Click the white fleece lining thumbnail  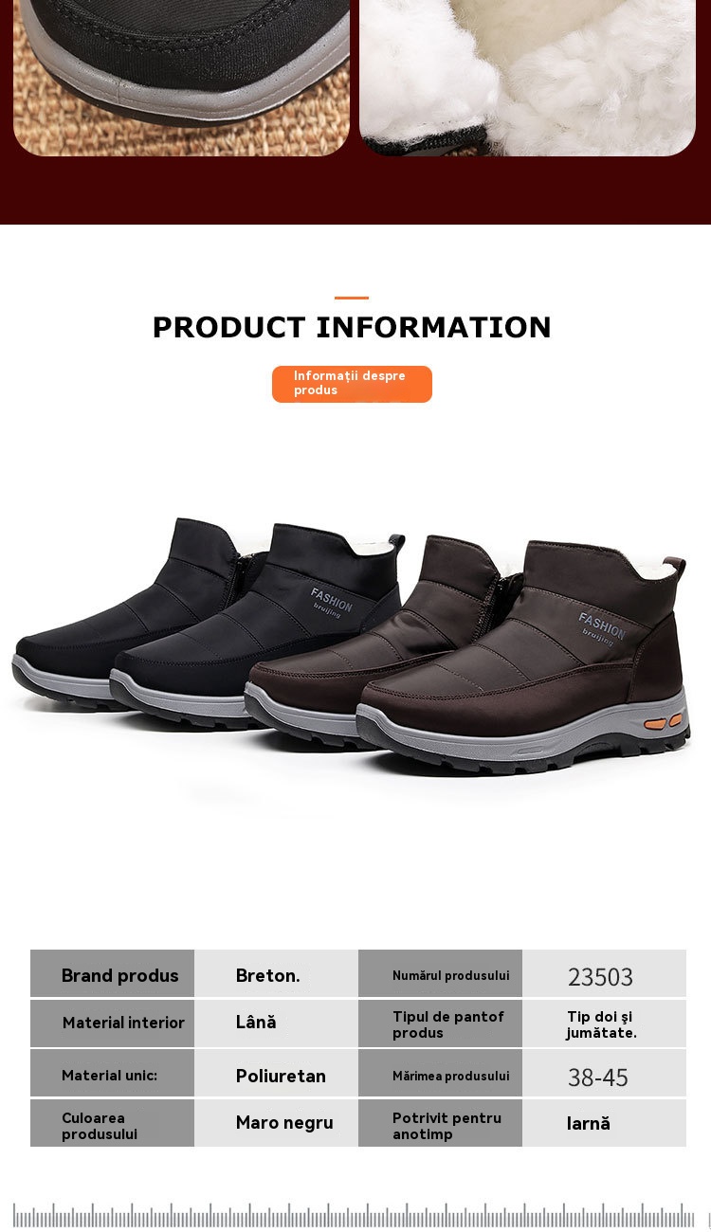click(x=527, y=78)
